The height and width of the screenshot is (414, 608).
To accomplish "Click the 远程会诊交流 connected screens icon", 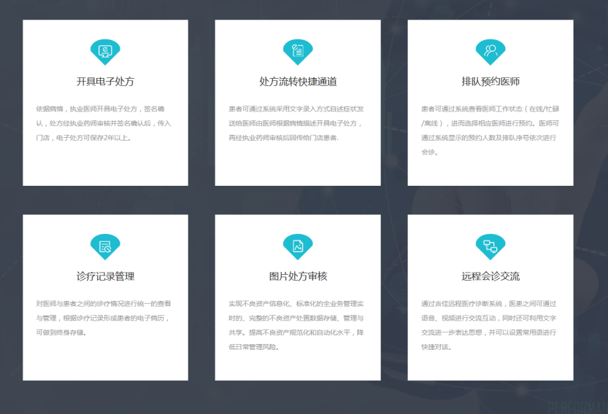I will click(x=490, y=246).
